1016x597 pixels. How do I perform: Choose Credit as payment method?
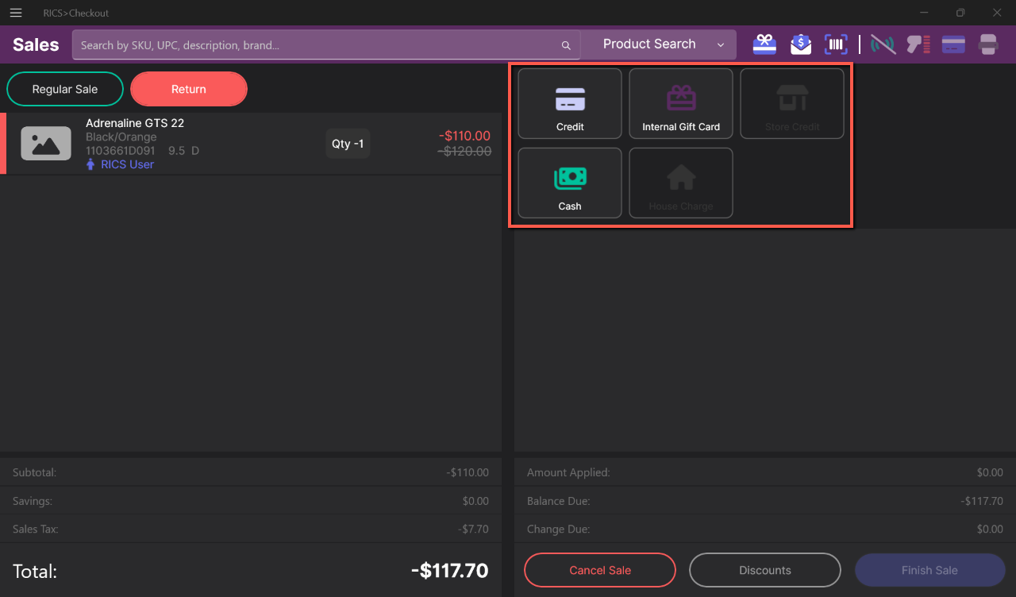click(x=570, y=104)
